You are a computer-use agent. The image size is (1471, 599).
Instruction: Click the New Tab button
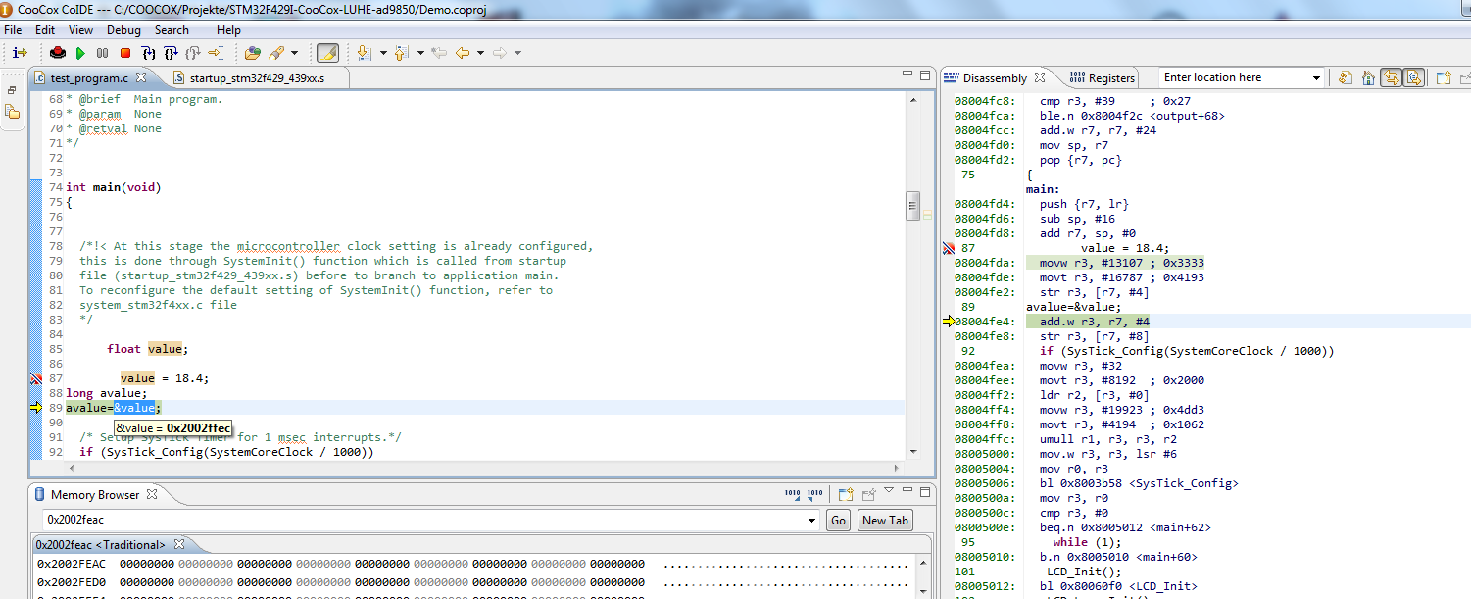tap(885, 521)
